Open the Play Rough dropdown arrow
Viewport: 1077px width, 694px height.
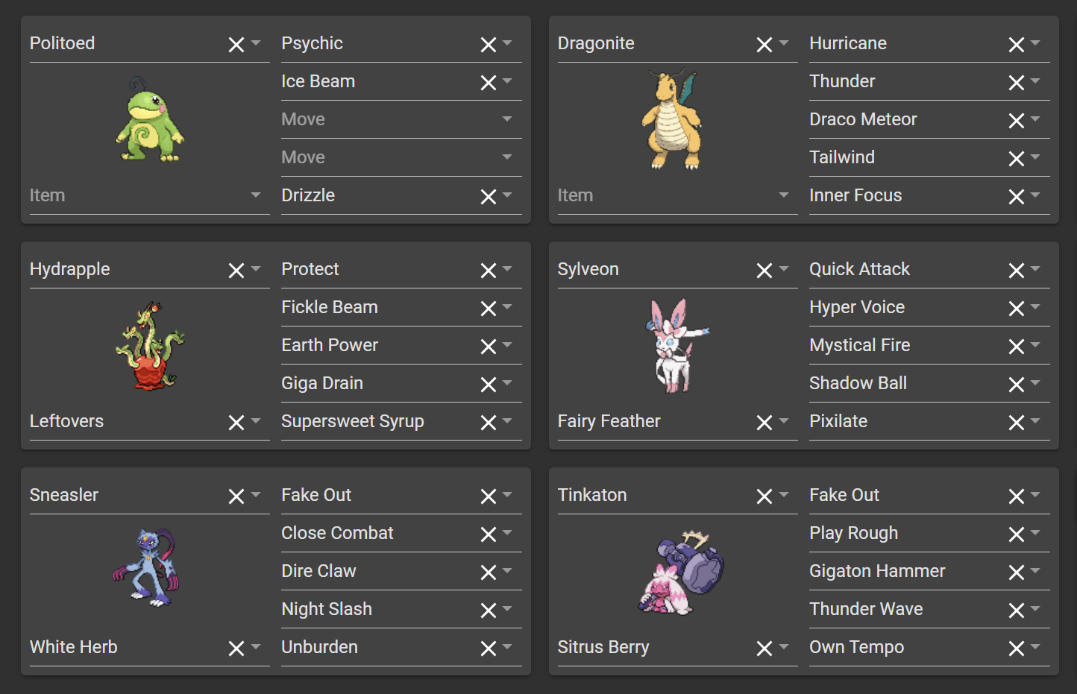[1035, 532]
